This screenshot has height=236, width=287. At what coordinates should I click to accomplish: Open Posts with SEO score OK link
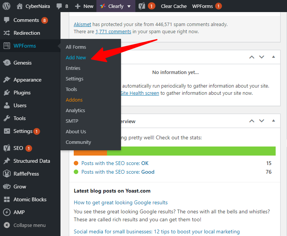click(x=115, y=163)
